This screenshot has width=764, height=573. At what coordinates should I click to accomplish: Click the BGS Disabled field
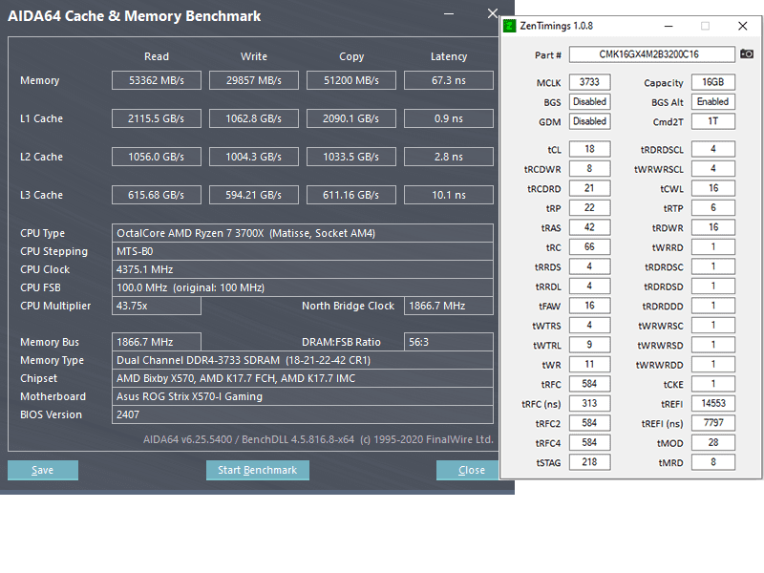pos(589,101)
